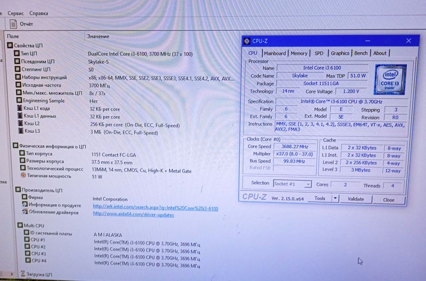Click the Кэш L1 кода chip icon
The image size is (426, 281).
coord(20,108)
